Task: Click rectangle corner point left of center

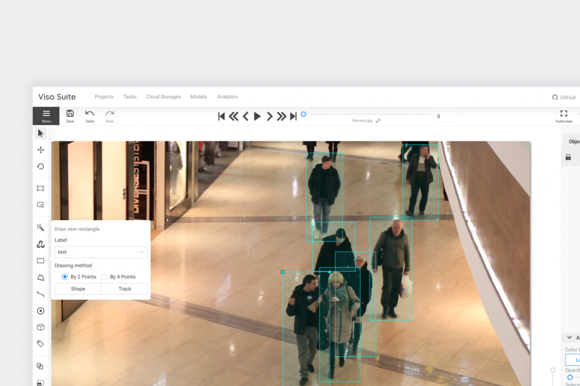Action: pos(282,272)
